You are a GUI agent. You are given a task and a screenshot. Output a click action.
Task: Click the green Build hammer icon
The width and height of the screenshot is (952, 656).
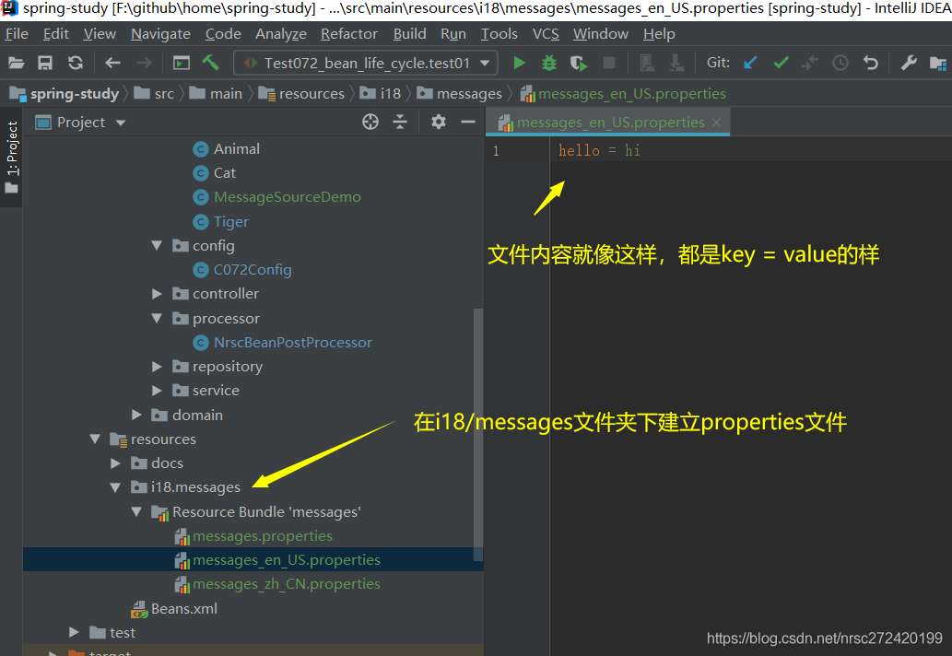211,63
